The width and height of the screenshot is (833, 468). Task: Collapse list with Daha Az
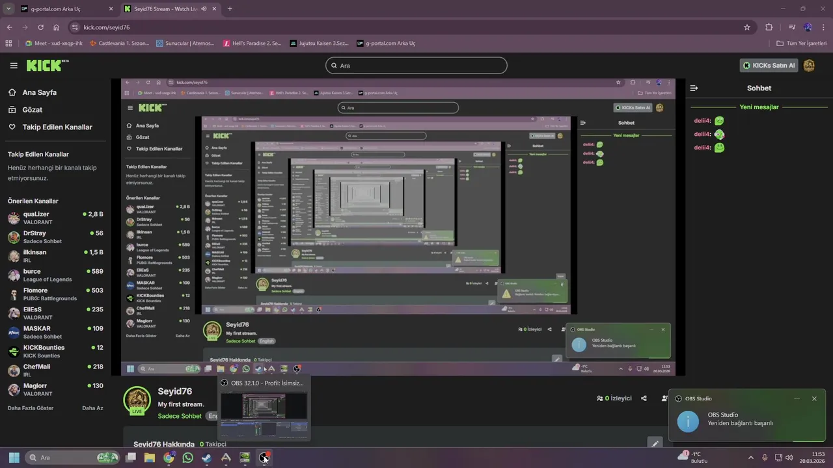[x=92, y=408]
